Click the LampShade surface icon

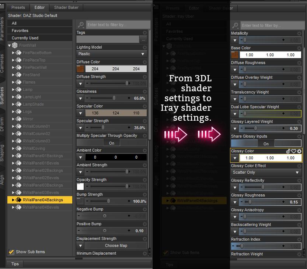(18, 104)
